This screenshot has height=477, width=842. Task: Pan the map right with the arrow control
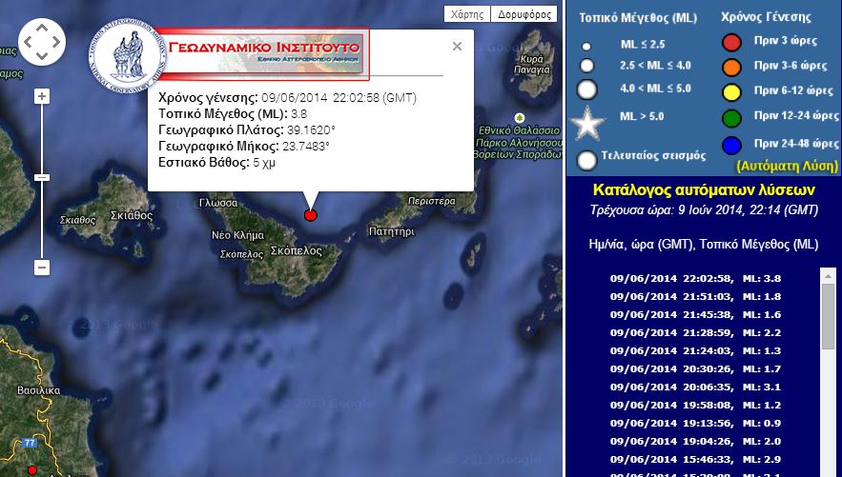point(56,42)
